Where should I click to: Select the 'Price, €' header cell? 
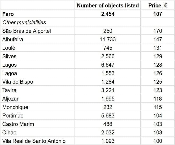[157, 6]
